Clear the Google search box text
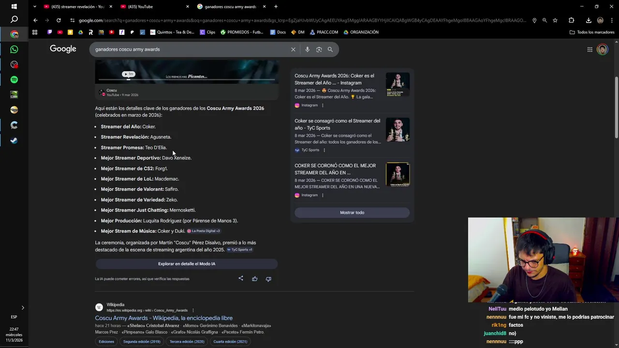This screenshot has height=348, width=619. click(293, 49)
